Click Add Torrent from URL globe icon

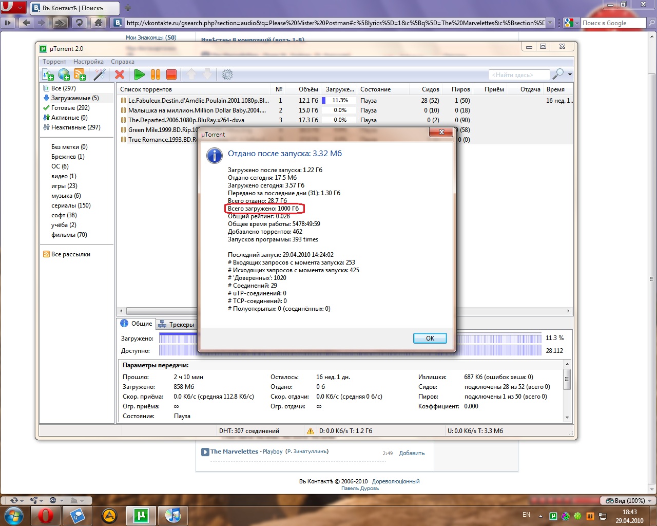pos(64,74)
